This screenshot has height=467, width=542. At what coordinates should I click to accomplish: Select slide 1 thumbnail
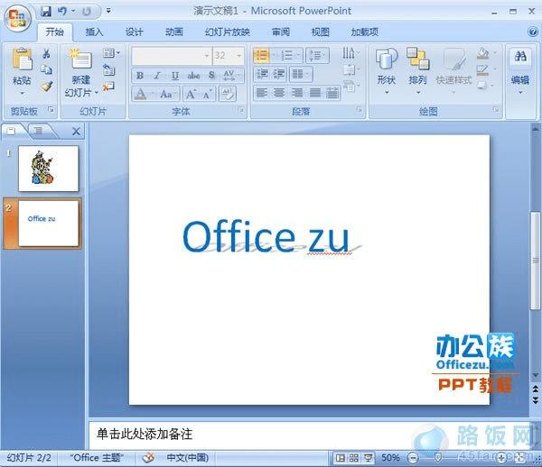49,169
